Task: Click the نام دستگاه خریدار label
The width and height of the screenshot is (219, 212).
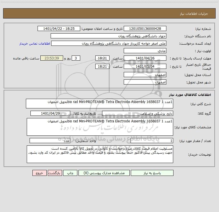Action: [x=198, y=36]
